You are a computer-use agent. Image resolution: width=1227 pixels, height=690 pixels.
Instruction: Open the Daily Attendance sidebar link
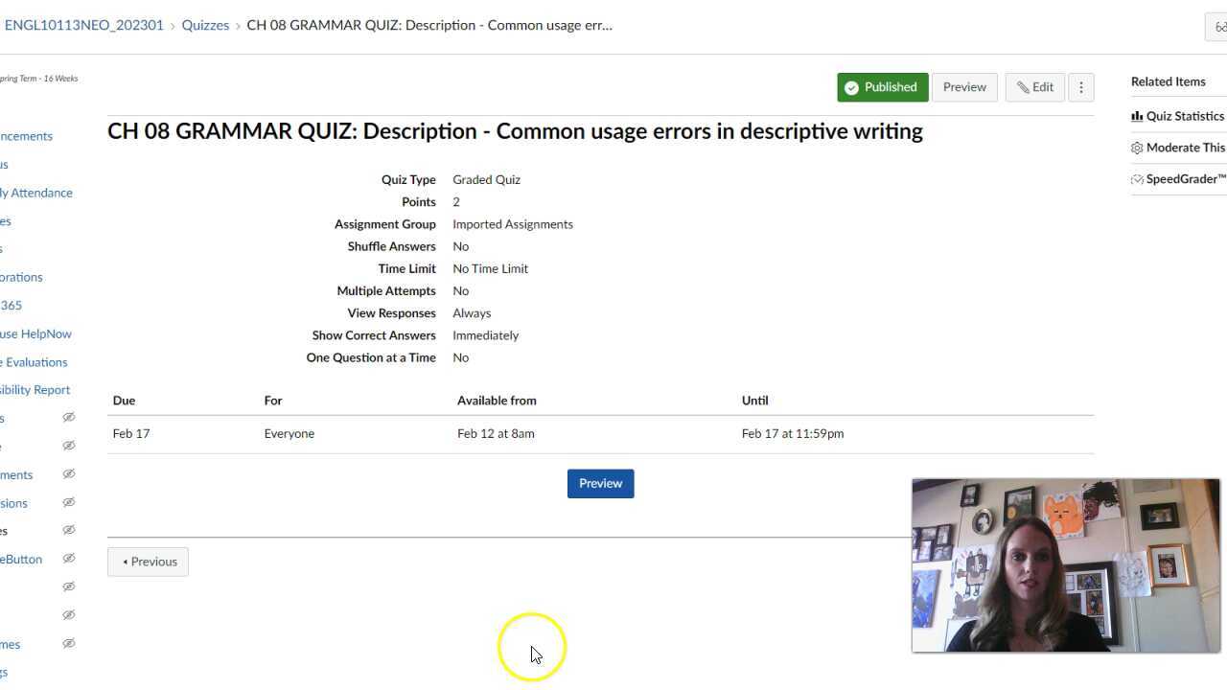tap(36, 192)
